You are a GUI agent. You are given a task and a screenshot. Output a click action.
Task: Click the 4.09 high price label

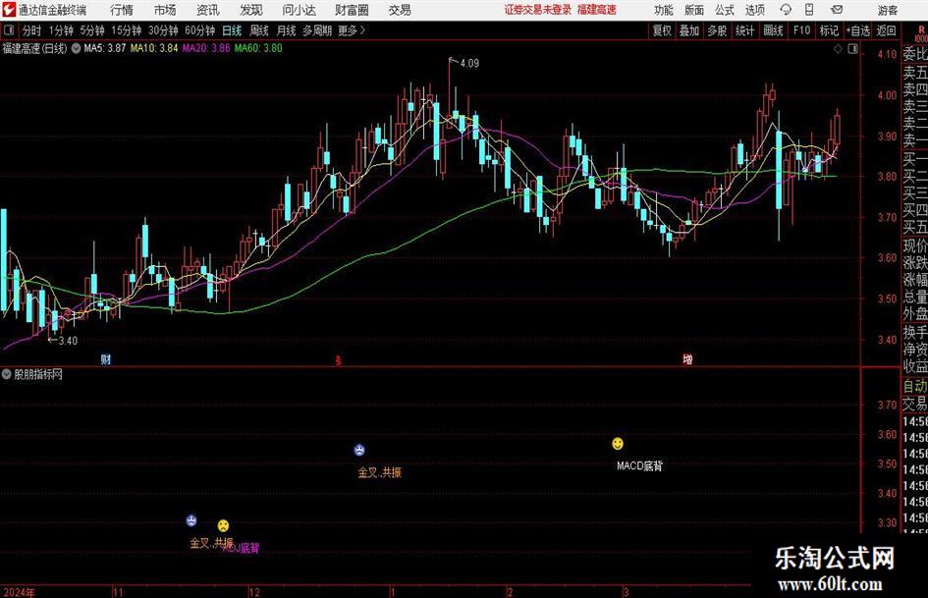469,64
